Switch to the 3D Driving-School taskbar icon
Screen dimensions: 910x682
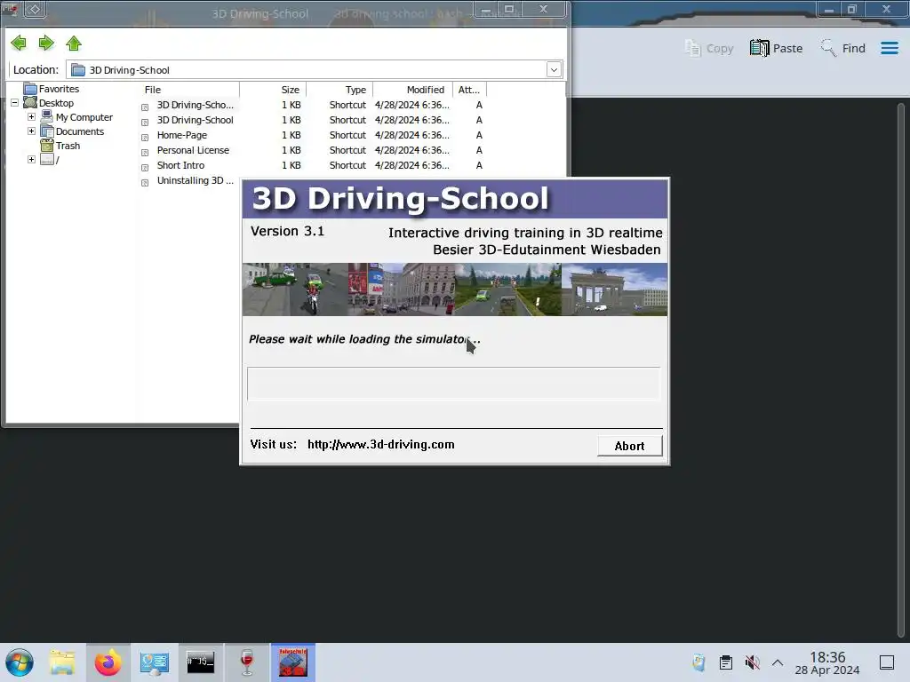[x=292, y=662]
